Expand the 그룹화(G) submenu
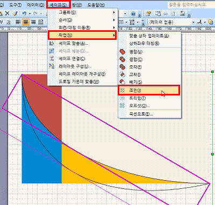Image resolution: width=215 pixels, height=205 pixels. click(x=83, y=12)
